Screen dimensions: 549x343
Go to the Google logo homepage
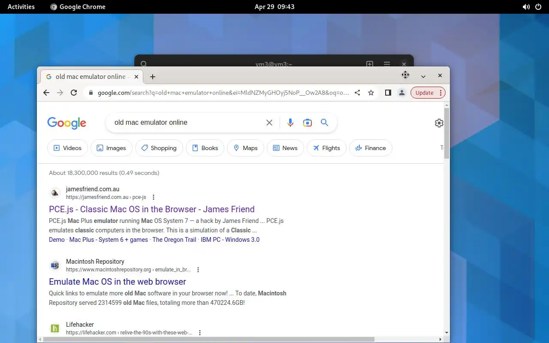tap(66, 123)
